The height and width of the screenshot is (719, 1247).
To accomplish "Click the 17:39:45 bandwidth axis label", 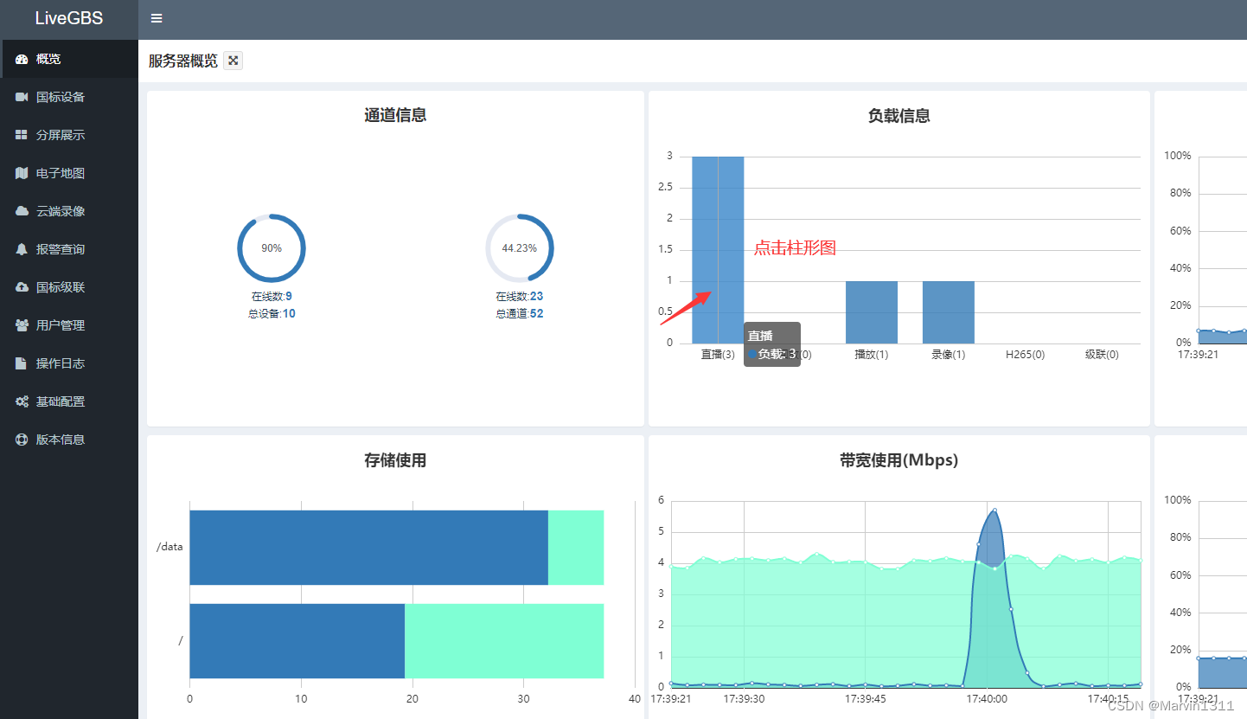I will click(866, 698).
